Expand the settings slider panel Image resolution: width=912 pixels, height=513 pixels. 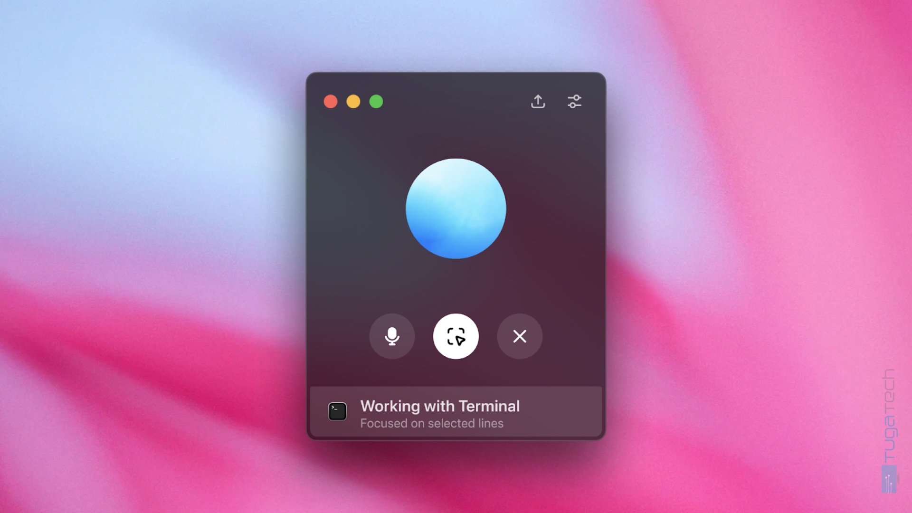tap(574, 102)
